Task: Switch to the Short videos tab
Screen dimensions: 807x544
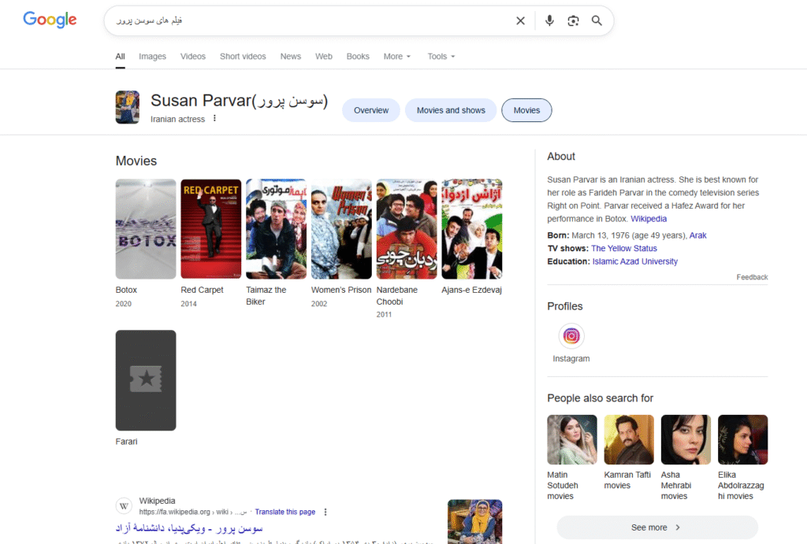Action: tap(243, 57)
